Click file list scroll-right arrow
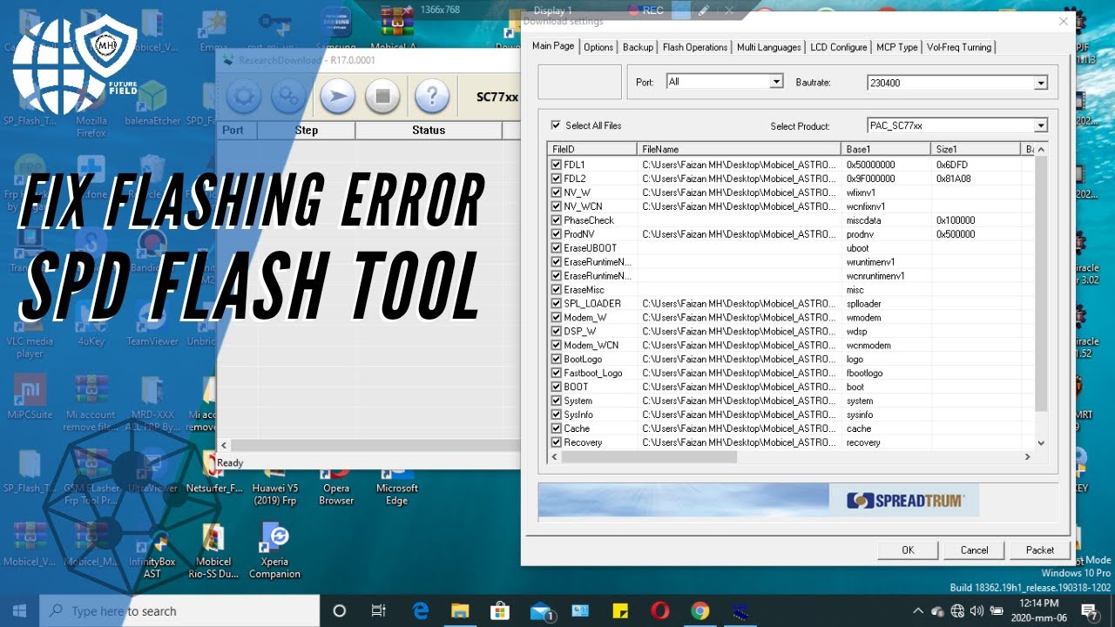This screenshot has height=627, width=1115. 1027,456
